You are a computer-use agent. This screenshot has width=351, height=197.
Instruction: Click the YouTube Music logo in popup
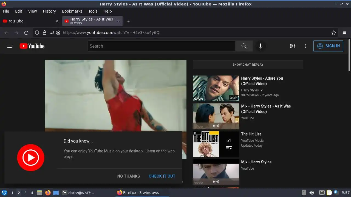31,158
